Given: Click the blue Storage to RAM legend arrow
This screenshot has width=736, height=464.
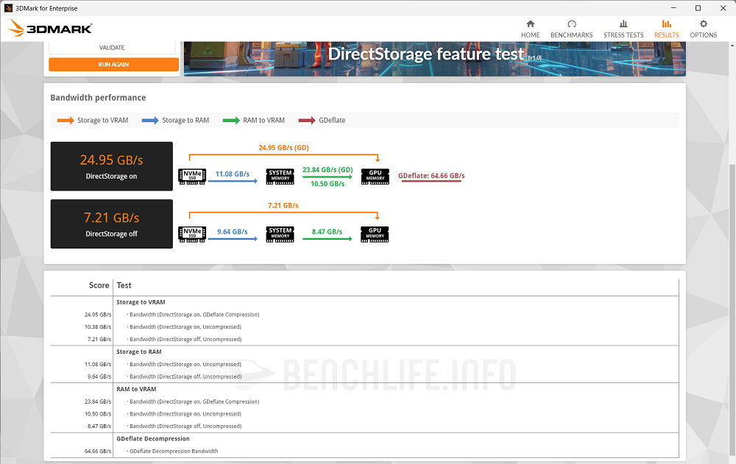Looking at the screenshot, I should point(150,120).
